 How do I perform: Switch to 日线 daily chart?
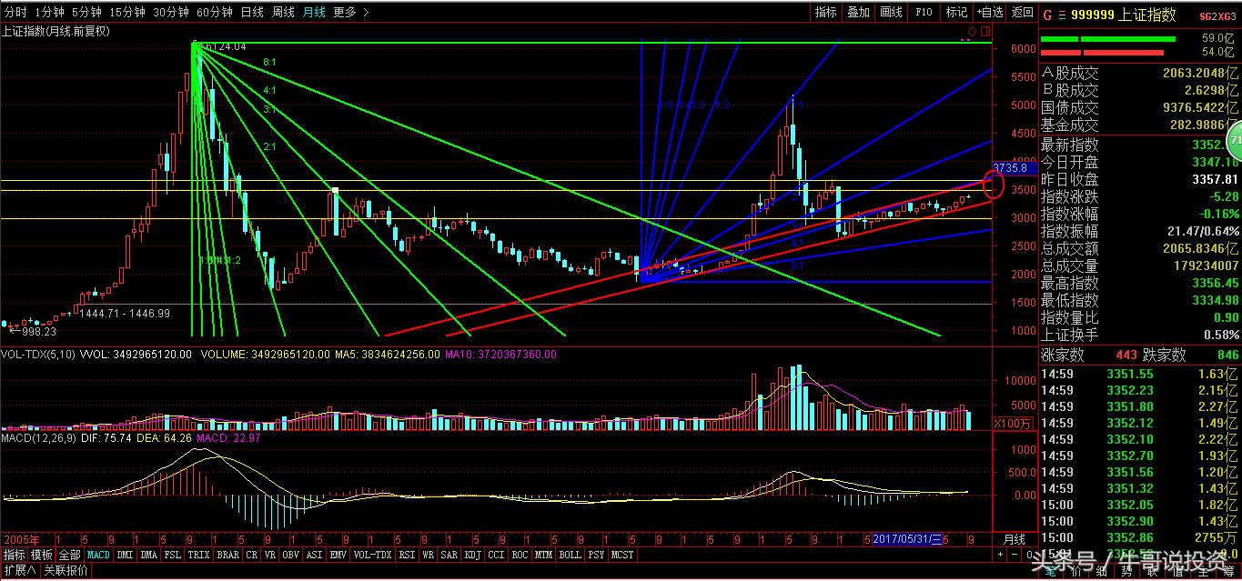pyautogui.click(x=252, y=12)
